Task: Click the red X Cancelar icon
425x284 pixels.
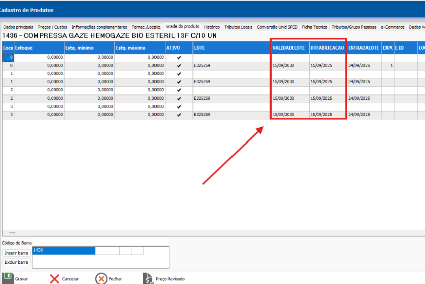Action: tap(54, 278)
